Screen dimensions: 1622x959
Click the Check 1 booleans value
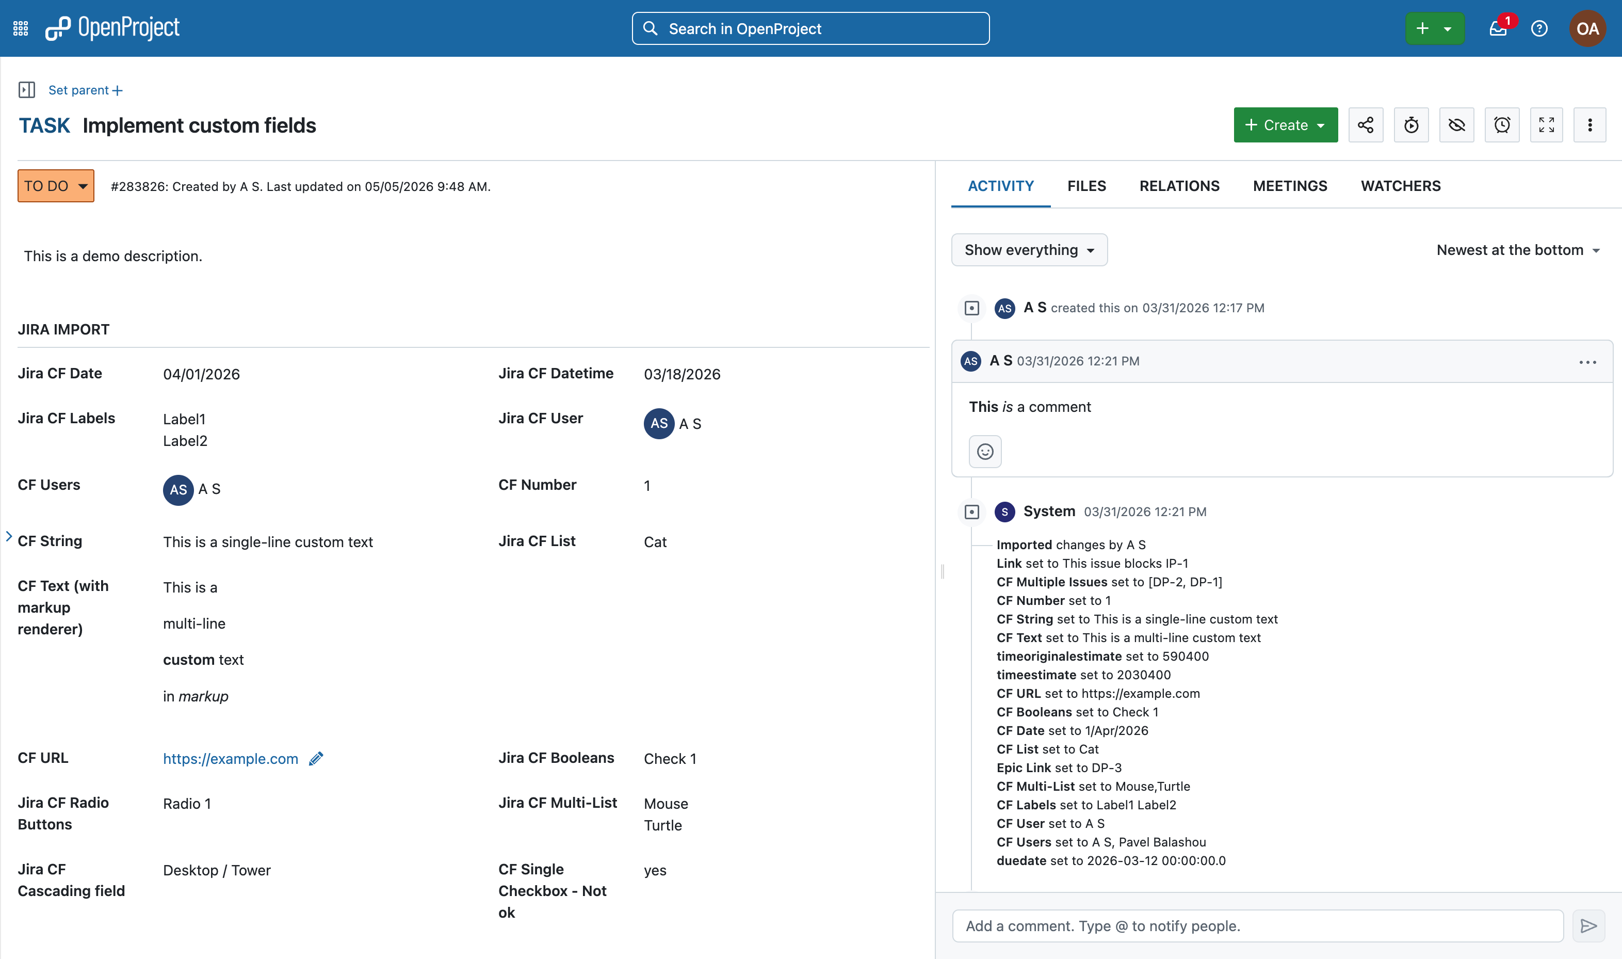670,759
